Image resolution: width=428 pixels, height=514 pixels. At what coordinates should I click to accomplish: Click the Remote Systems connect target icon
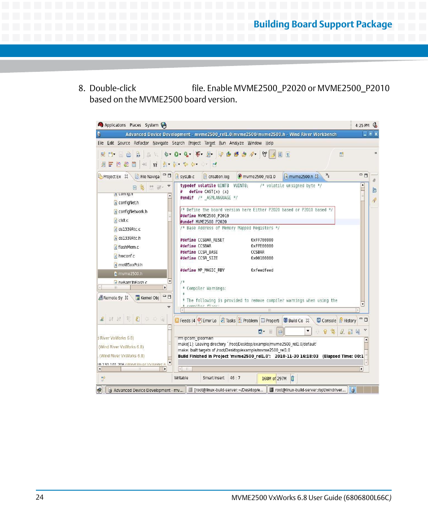102,319
